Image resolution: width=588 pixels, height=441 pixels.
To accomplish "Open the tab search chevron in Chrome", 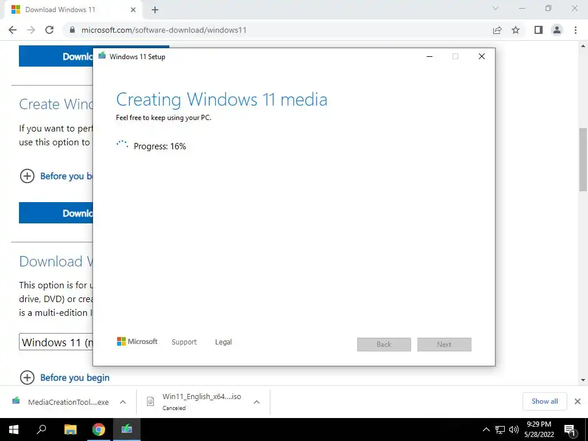I will (x=496, y=8).
